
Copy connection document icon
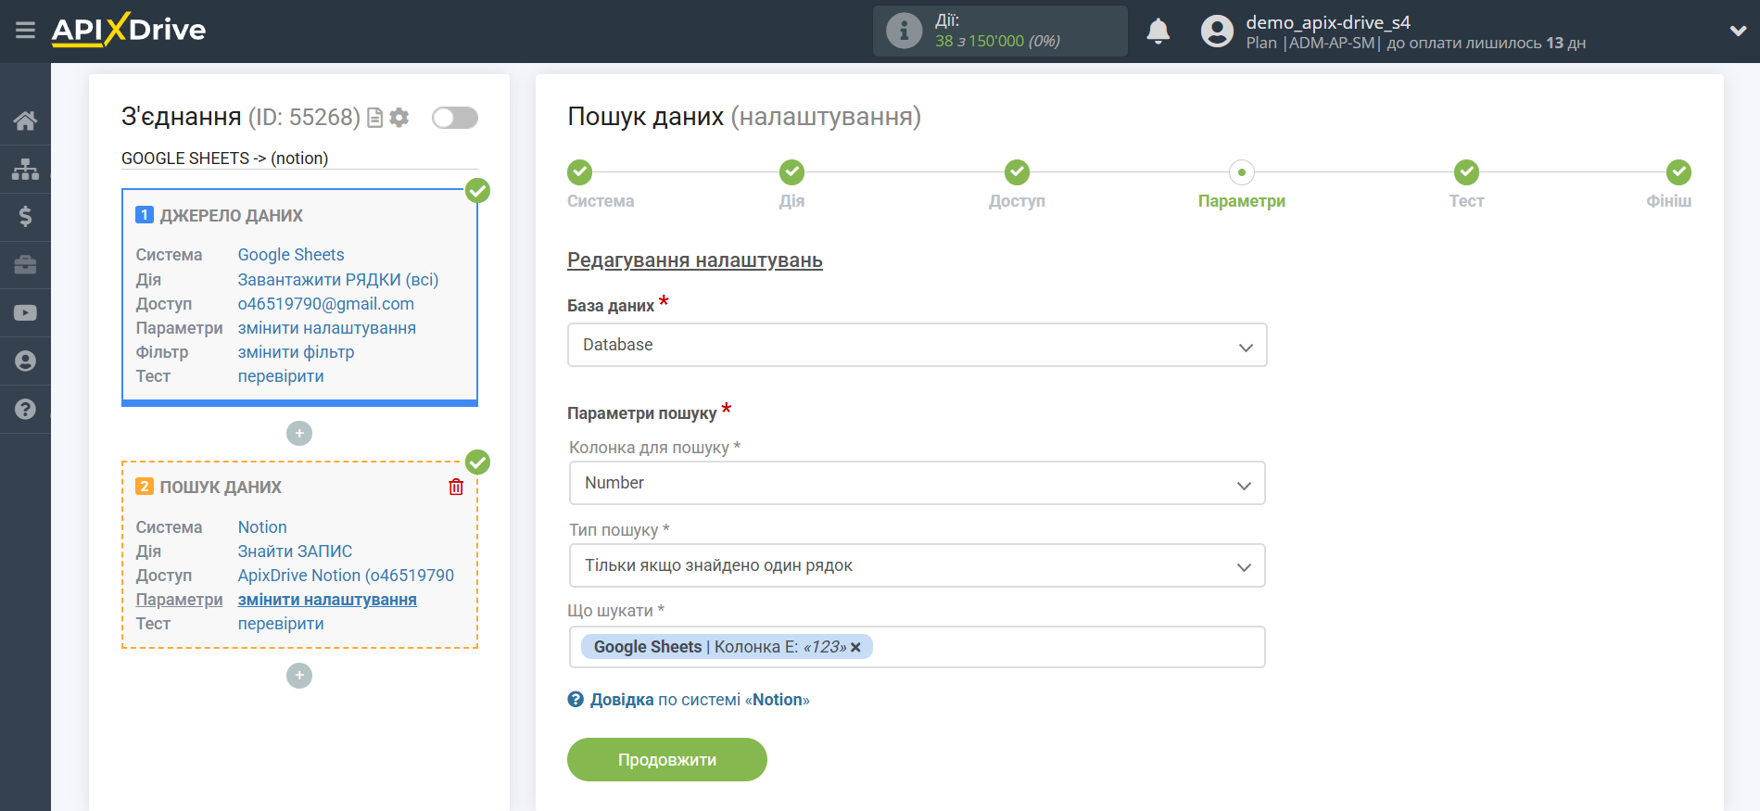tap(374, 118)
